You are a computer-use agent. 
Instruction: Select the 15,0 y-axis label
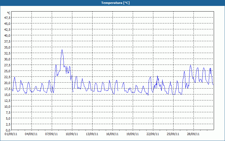coord(7,95)
